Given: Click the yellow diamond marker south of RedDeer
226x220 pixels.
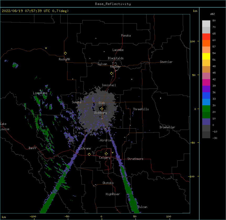Looking at the screenshot, I should [112, 73].
